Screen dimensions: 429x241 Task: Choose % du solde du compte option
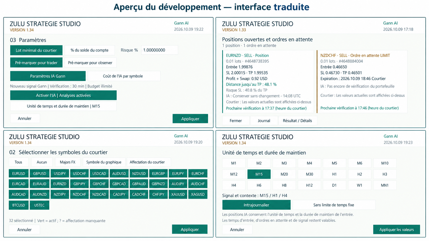pyautogui.click(x=90, y=50)
